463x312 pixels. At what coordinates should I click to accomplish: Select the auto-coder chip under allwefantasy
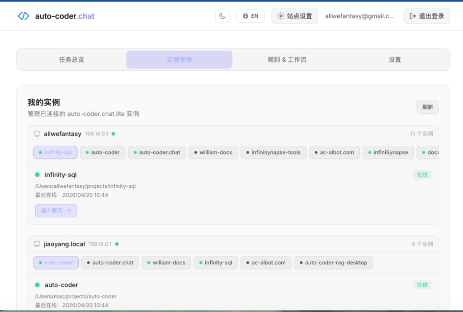click(x=103, y=152)
